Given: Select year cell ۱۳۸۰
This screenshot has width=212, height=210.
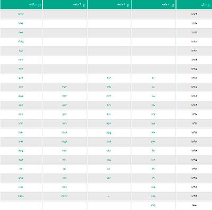Looking at the screenshot, I should point(194,23).
